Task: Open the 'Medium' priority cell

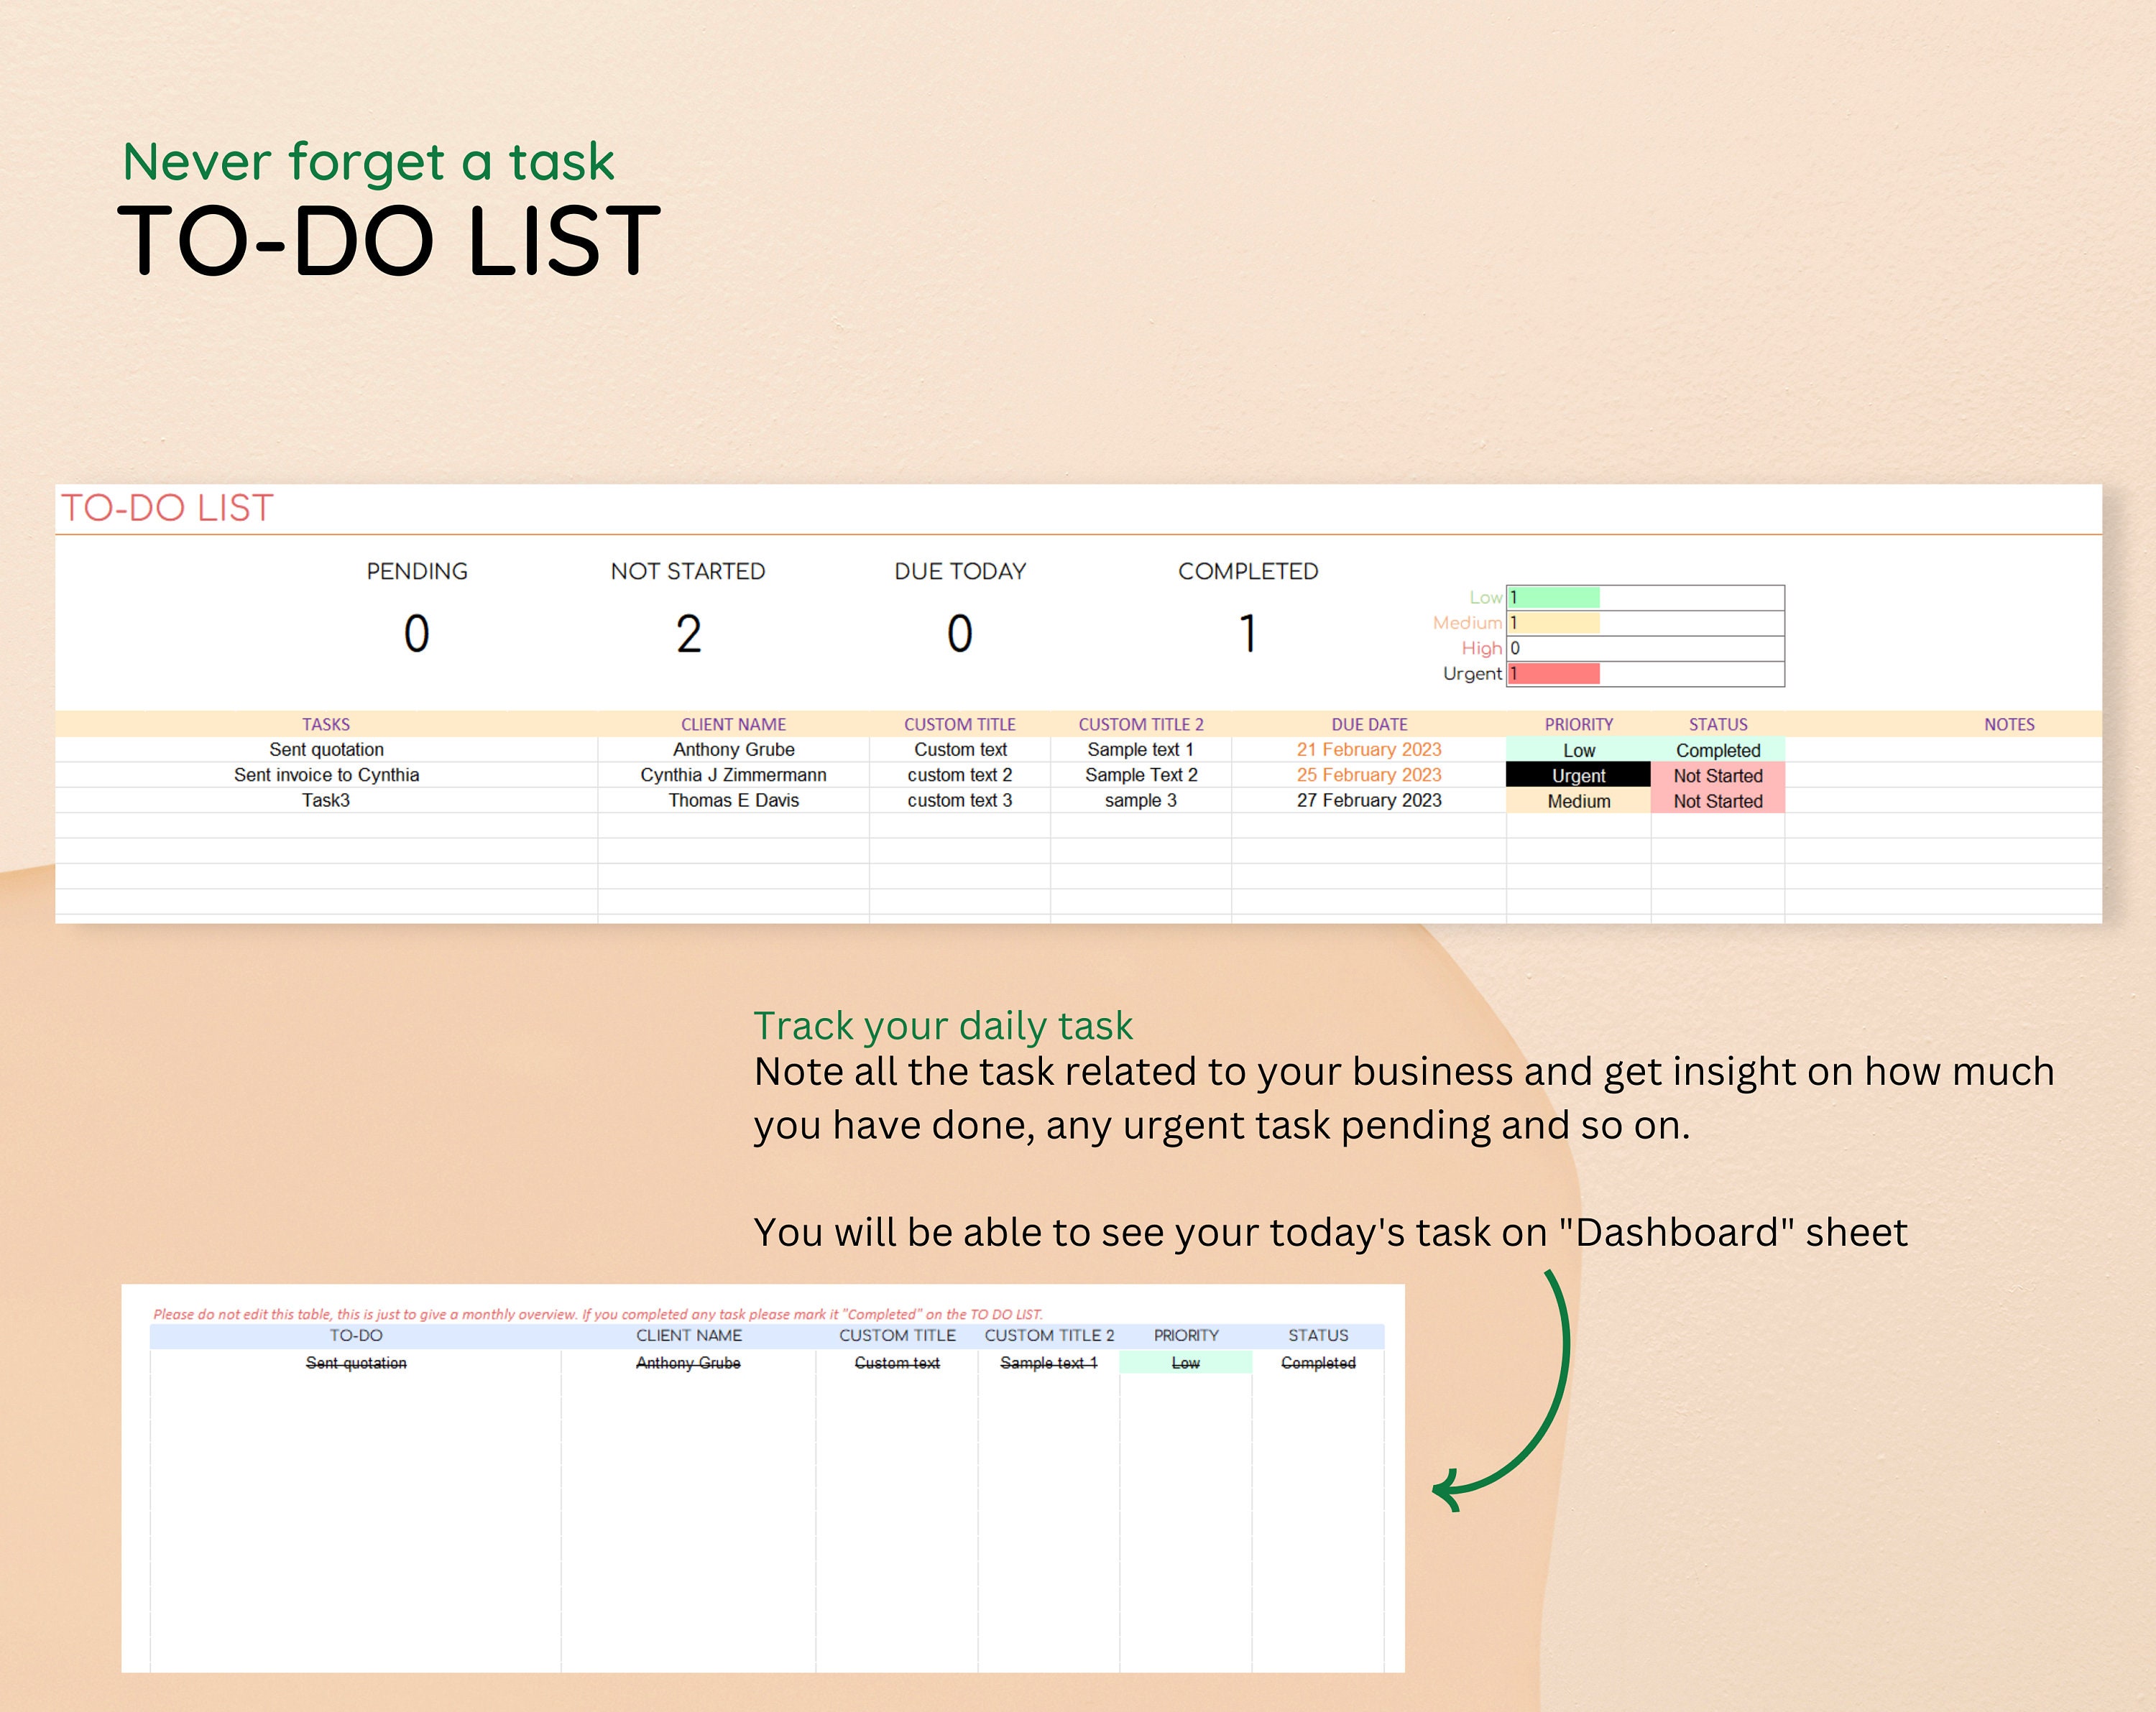Action: [1578, 800]
